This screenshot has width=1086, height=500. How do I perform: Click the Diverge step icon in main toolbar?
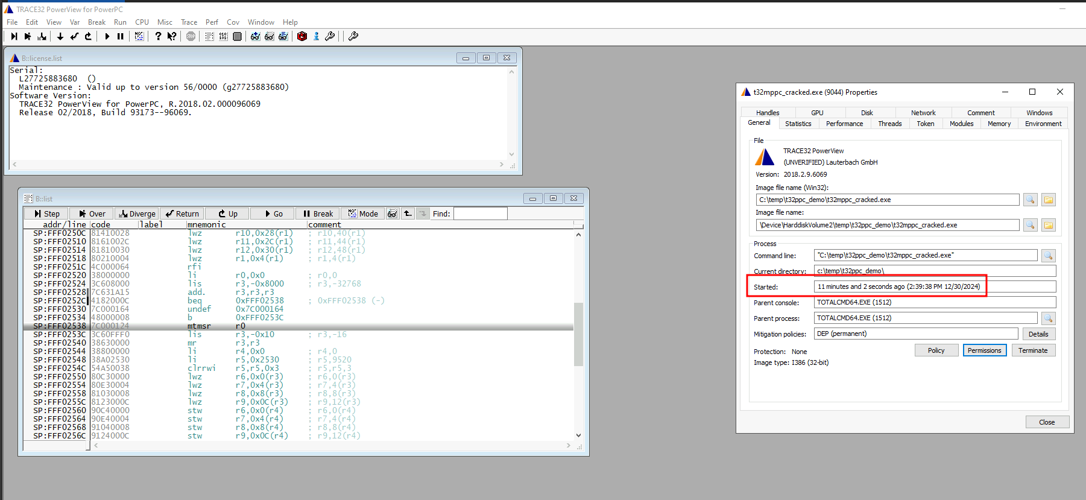(x=42, y=36)
